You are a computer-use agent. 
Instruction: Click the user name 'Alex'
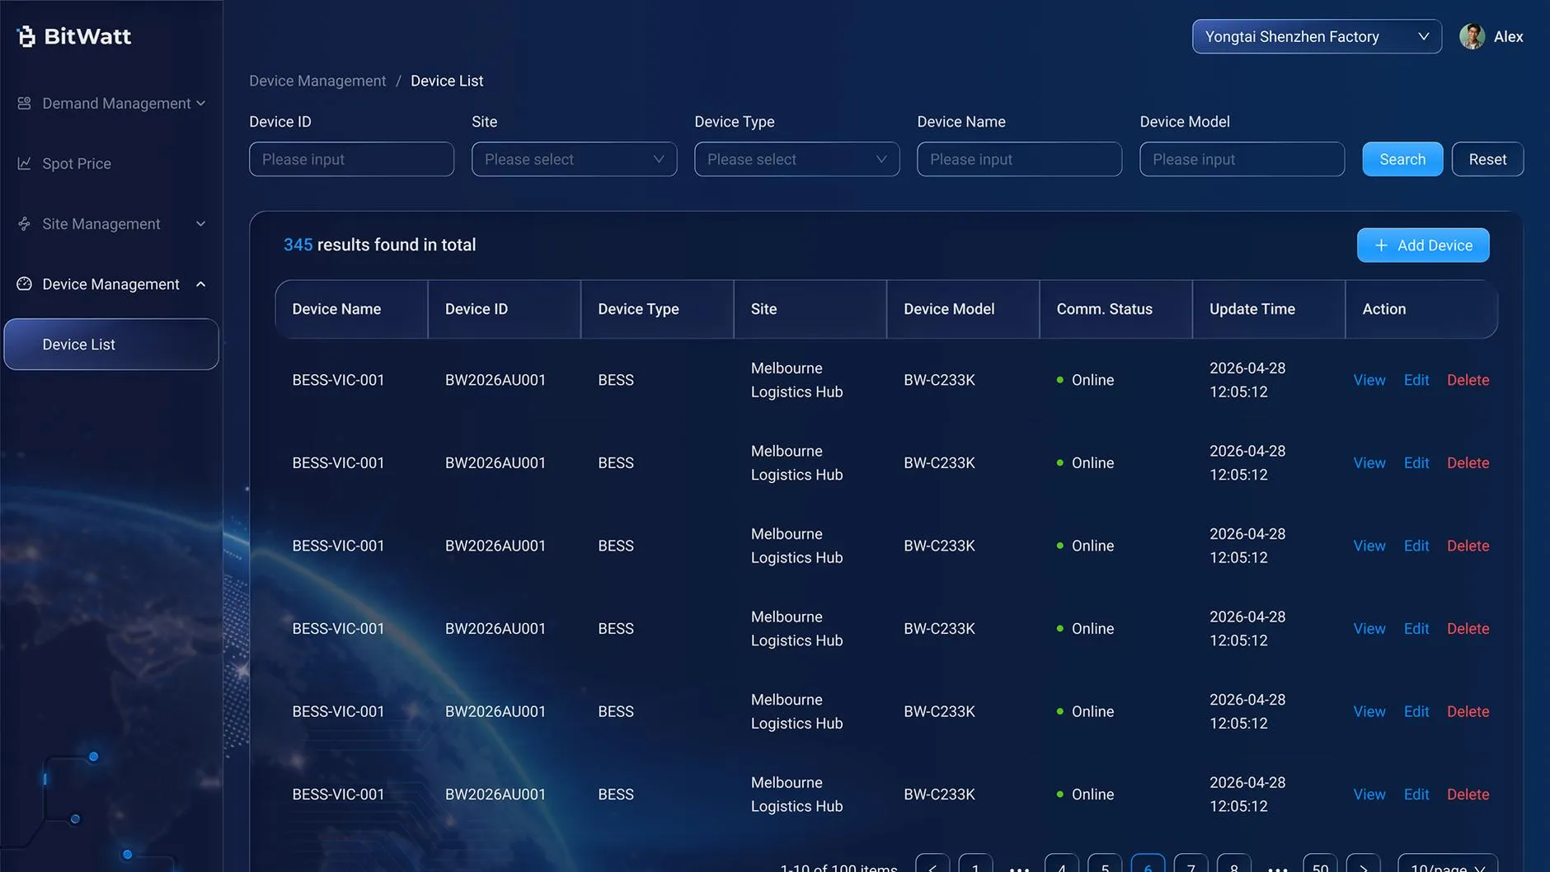1508,36
